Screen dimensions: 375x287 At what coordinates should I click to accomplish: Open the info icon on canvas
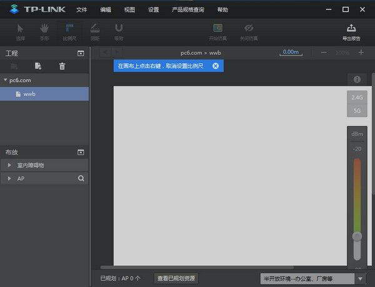click(357, 79)
